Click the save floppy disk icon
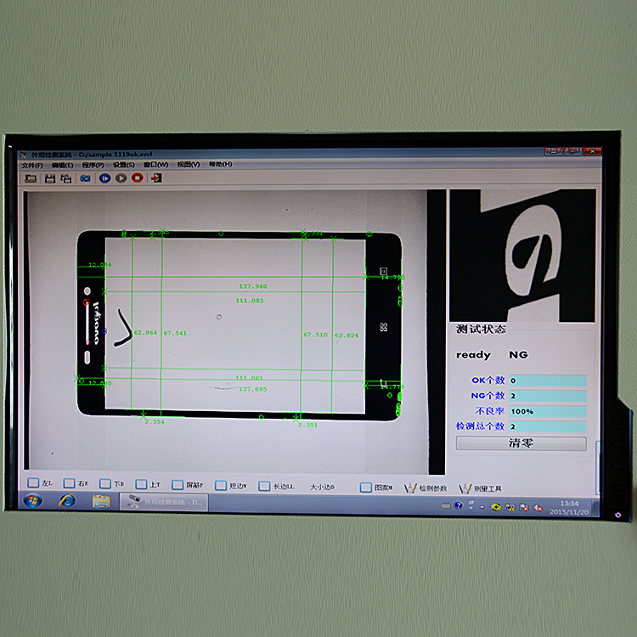This screenshot has width=637, height=637. click(50, 178)
